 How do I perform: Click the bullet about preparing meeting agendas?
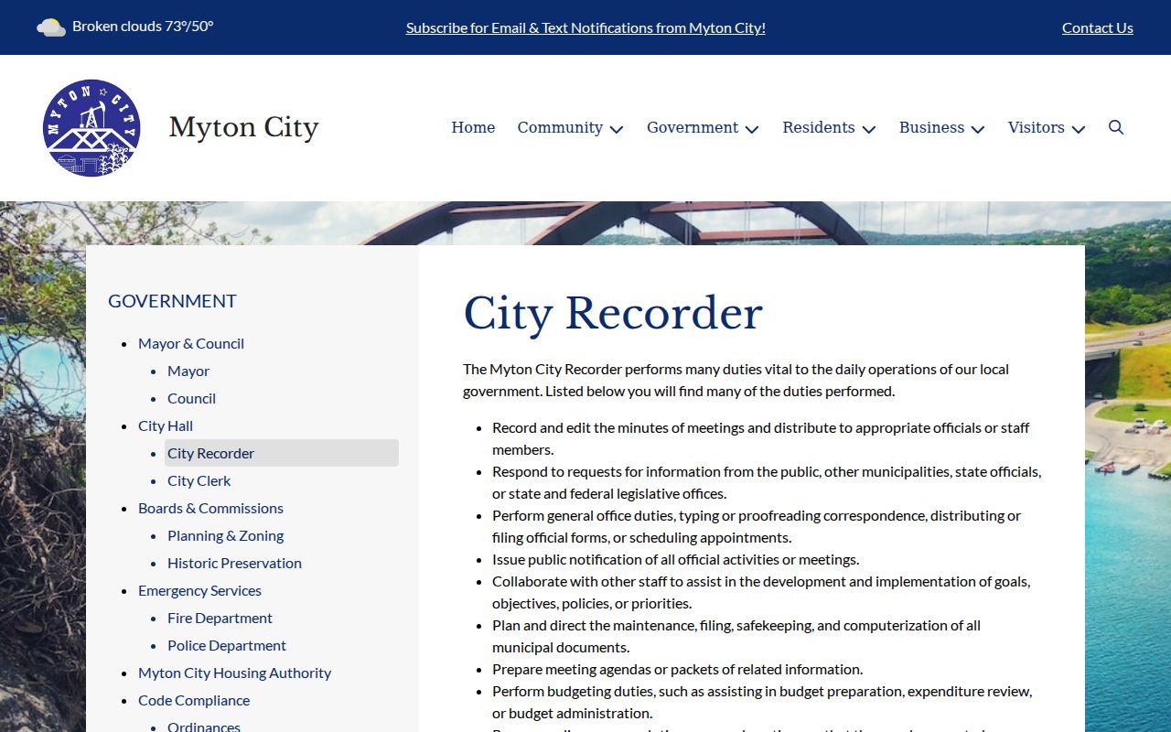[677, 669]
